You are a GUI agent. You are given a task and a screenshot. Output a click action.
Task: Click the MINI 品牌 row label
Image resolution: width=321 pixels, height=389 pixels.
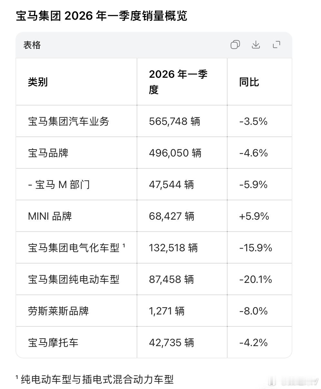click(x=50, y=216)
